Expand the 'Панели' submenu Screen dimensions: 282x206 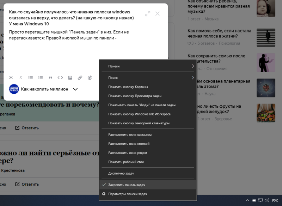[148, 66]
